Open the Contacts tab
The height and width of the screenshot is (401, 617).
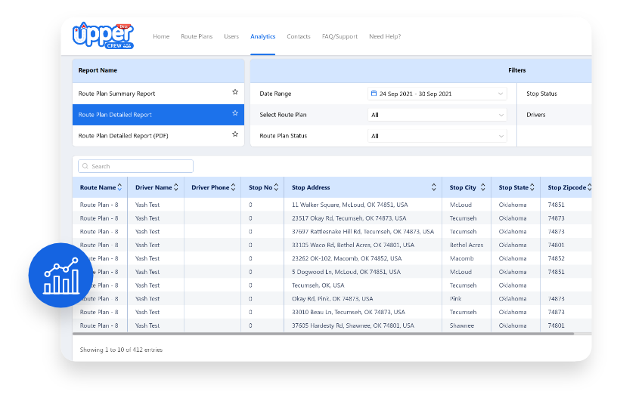click(299, 36)
